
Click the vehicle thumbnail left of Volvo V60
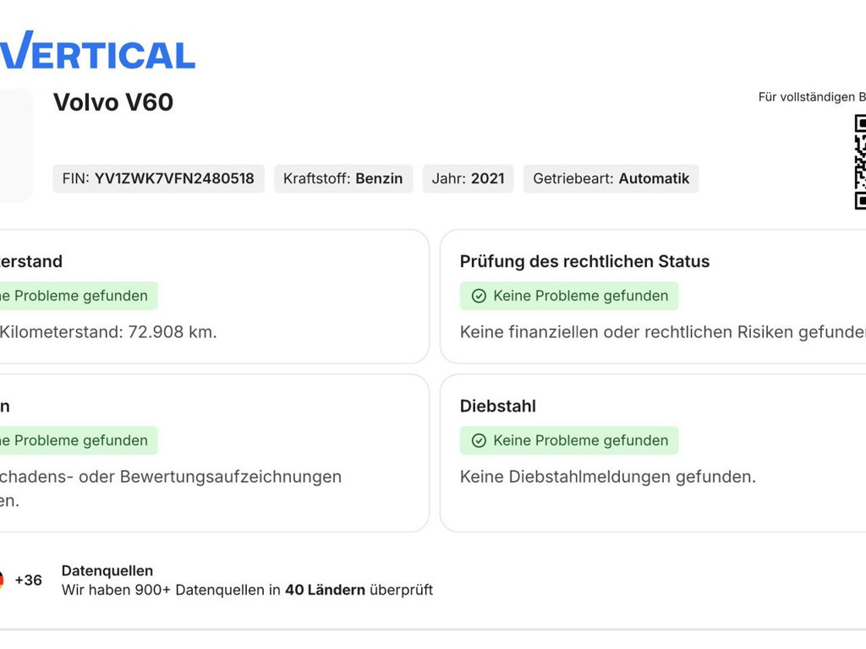click(15, 145)
